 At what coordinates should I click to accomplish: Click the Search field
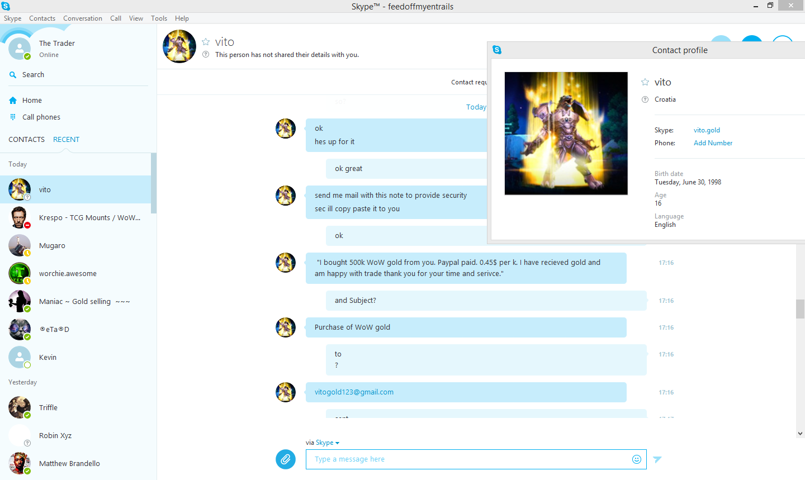pyautogui.click(x=78, y=75)
